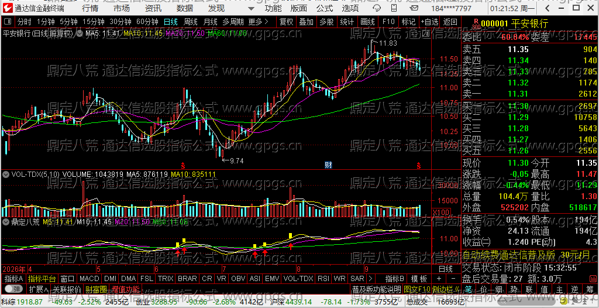
Task: Click the 普及版功能说明 link
Action: [376, 289]
